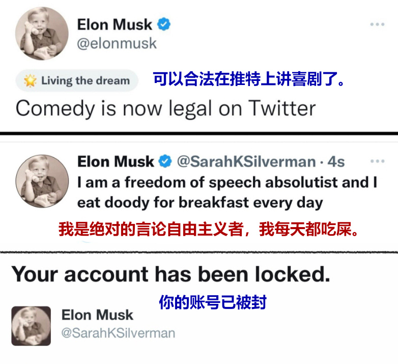Click the Elon Musk name in the second tweet
398x364 pixels.
116,161
